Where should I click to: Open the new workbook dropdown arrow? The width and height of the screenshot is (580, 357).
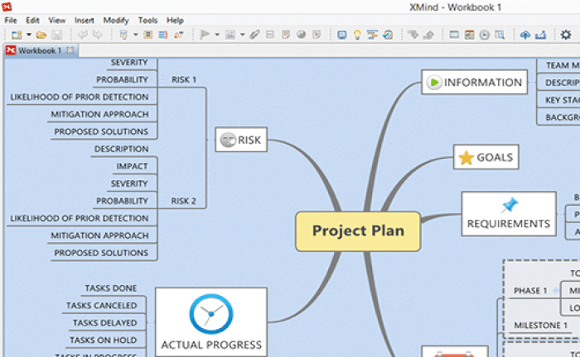[28, 35]
